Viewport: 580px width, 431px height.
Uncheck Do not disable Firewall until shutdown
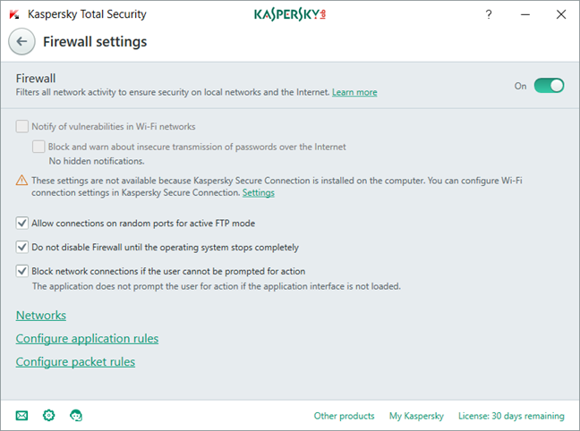(22, 247)
